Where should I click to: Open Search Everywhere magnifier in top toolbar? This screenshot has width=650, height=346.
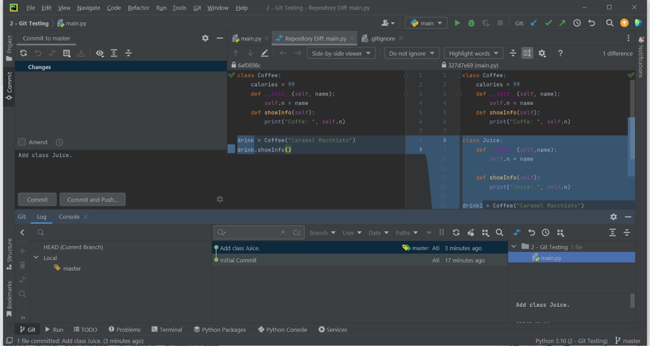point(609,23)
